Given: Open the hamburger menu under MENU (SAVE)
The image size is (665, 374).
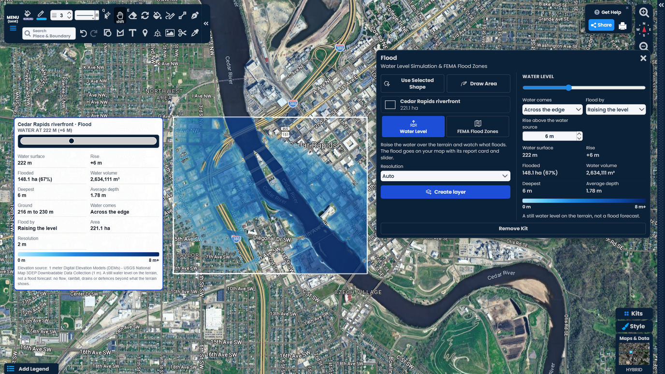Looking at the screenshot, I should (x=13, y=29).
